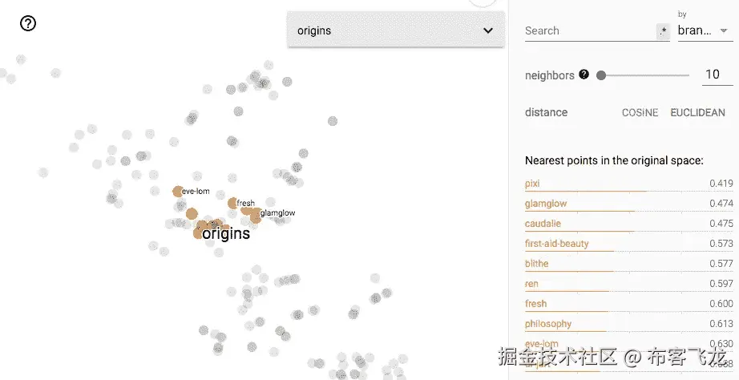Click the fresh point in scatter plot
Image resolution: width=739 pixels, height=380 pixels.
[x=232, y=203]
